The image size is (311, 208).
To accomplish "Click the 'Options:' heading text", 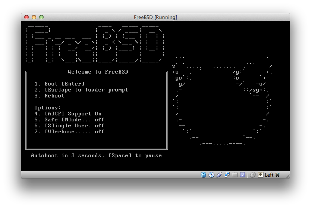I will tap(47, 108).
